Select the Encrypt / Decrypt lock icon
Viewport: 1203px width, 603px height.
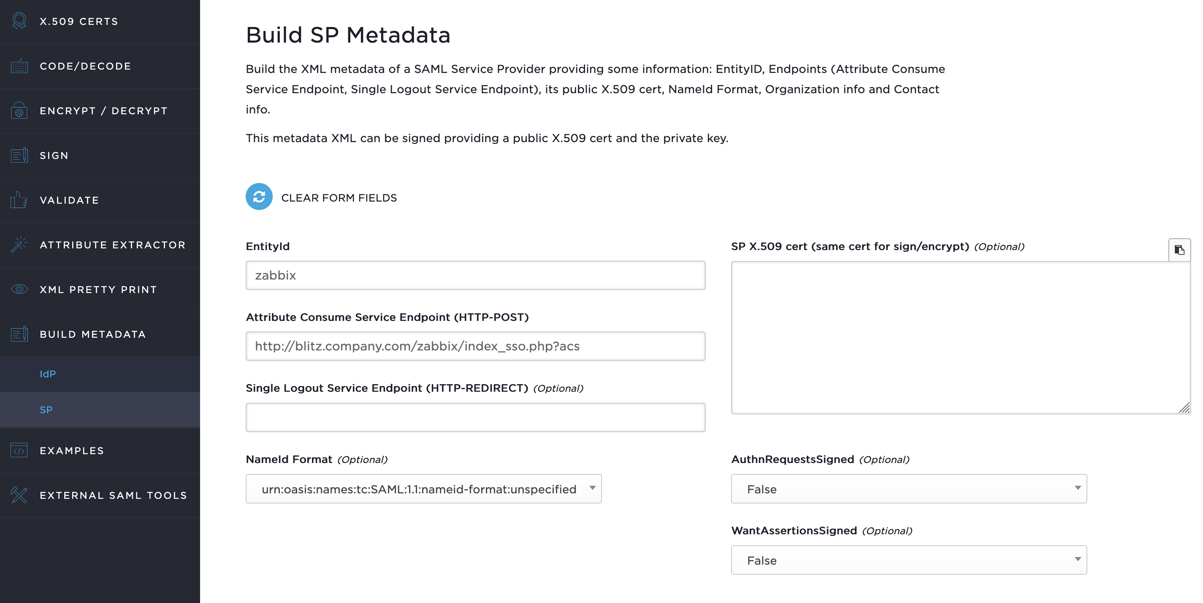pyautogui.click(x=19, y=110)
